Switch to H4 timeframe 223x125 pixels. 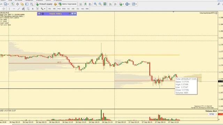pos(73,9)
